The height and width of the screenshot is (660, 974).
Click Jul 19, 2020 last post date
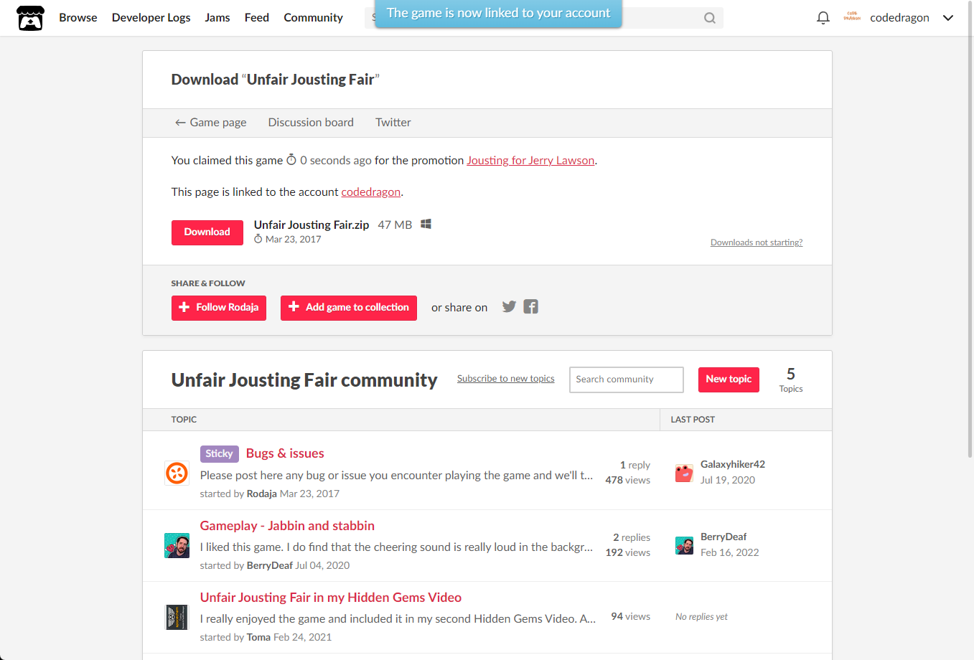pos(728,480)
